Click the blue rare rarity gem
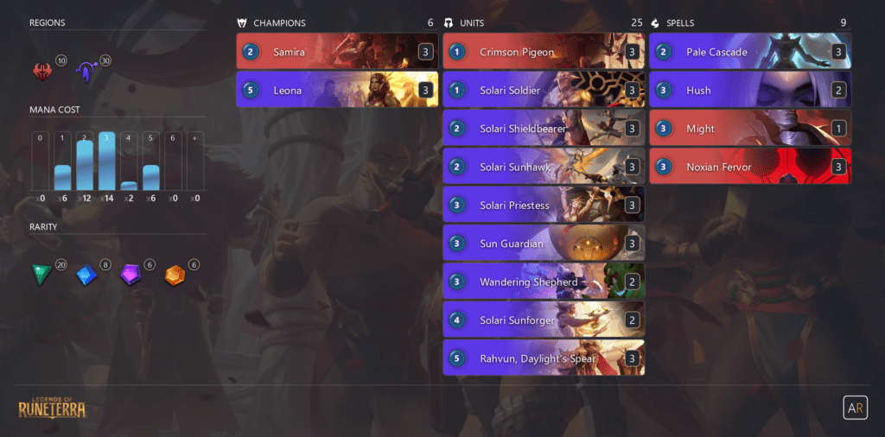Screen dimensions: 885x437 [86, 275]
